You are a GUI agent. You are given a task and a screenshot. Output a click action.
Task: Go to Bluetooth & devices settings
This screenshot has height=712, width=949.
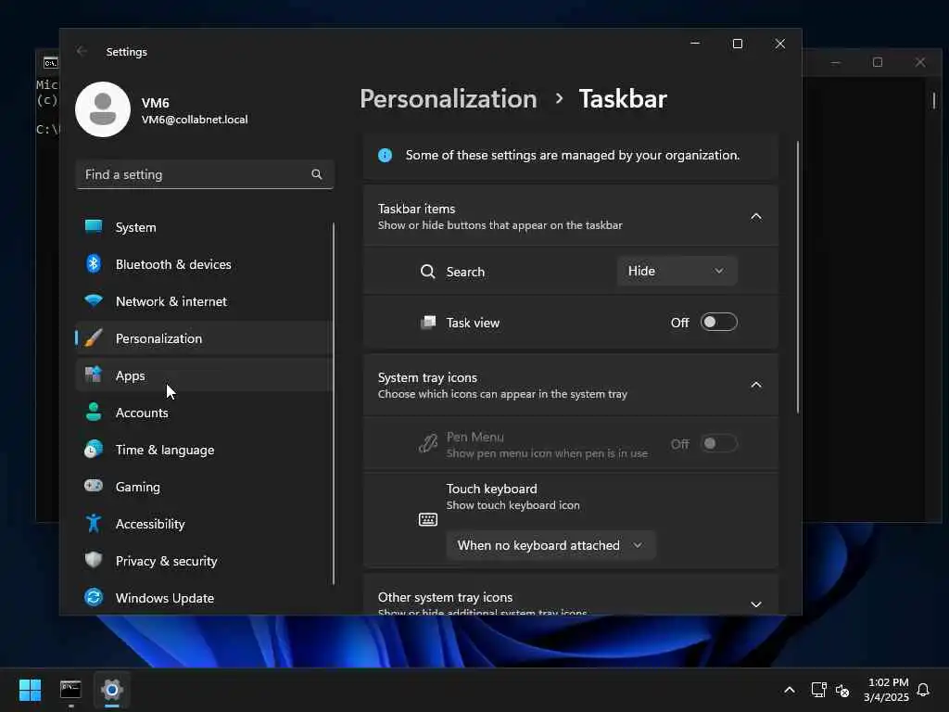coord(204,264)
